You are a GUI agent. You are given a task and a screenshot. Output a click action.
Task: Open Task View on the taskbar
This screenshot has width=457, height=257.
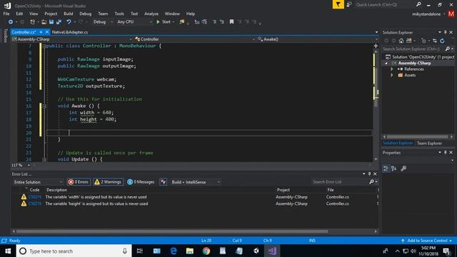140,251
